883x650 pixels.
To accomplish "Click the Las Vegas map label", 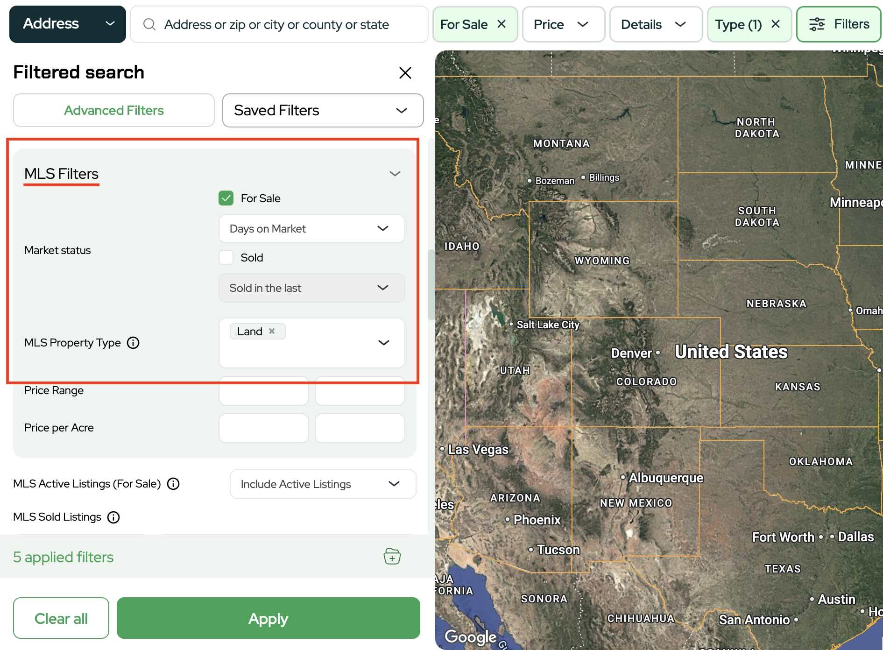I will [478, 449].
